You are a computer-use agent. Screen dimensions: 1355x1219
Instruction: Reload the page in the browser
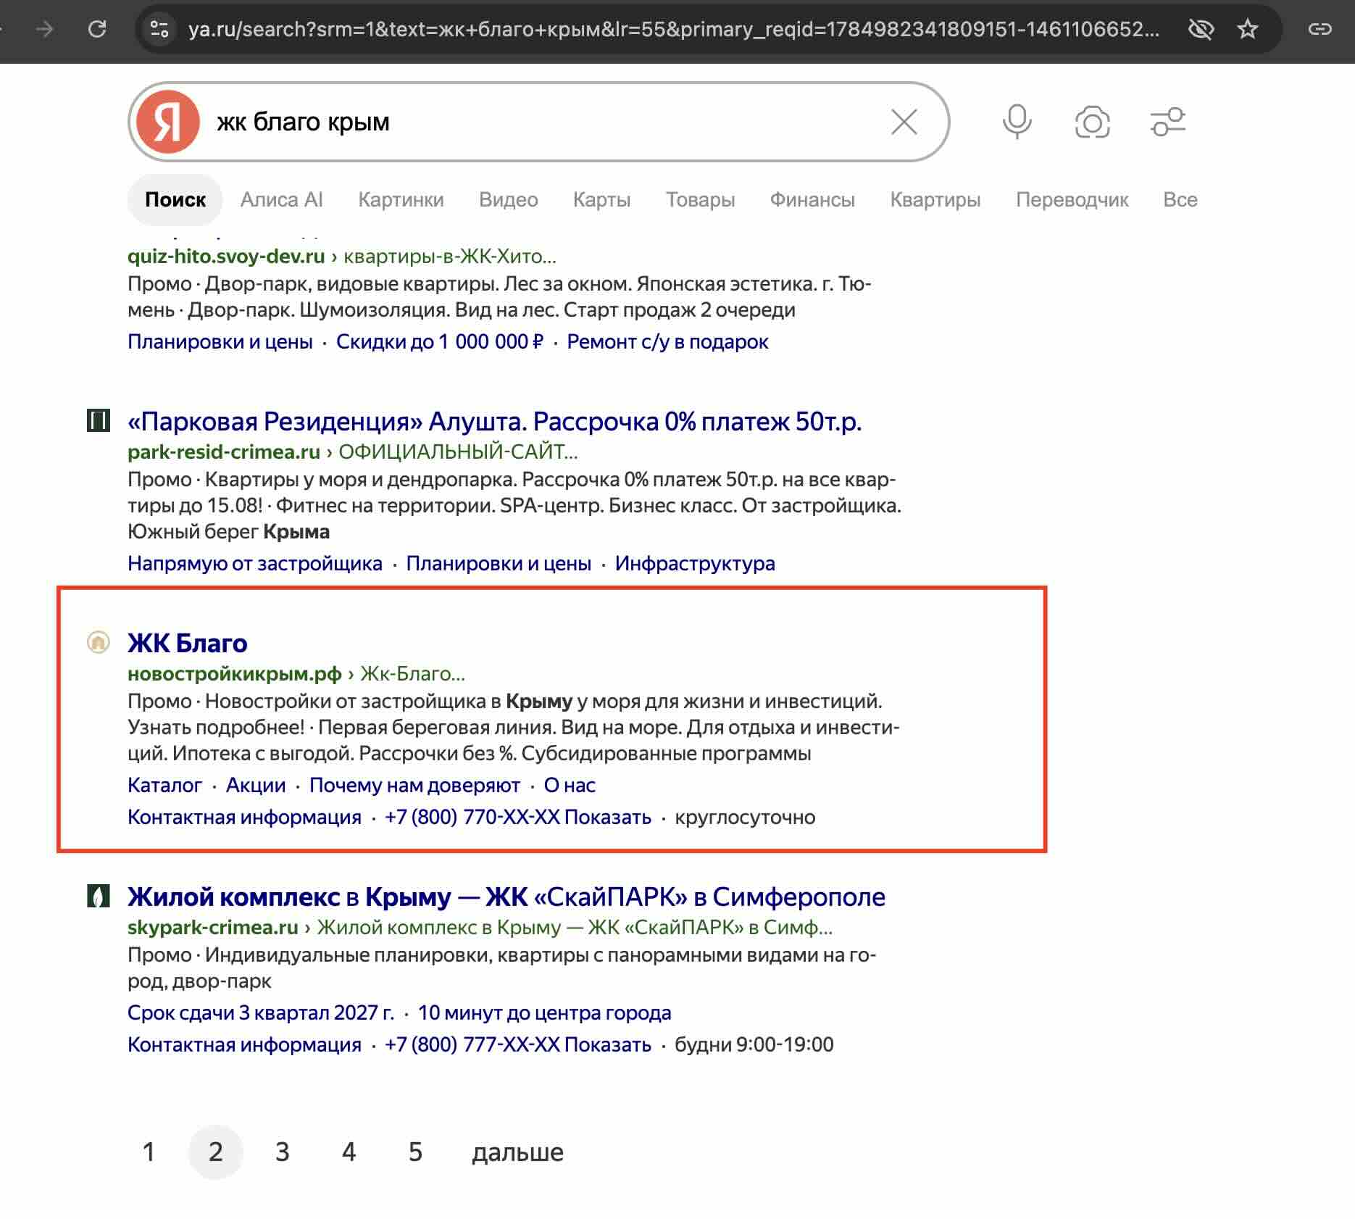pos(97,29)
